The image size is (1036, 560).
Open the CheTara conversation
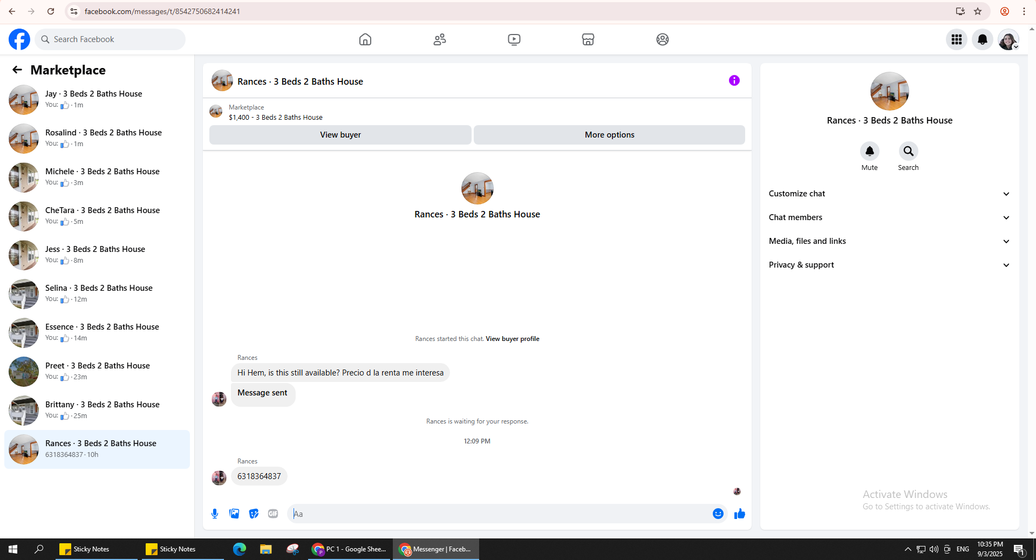pos(97,216)
